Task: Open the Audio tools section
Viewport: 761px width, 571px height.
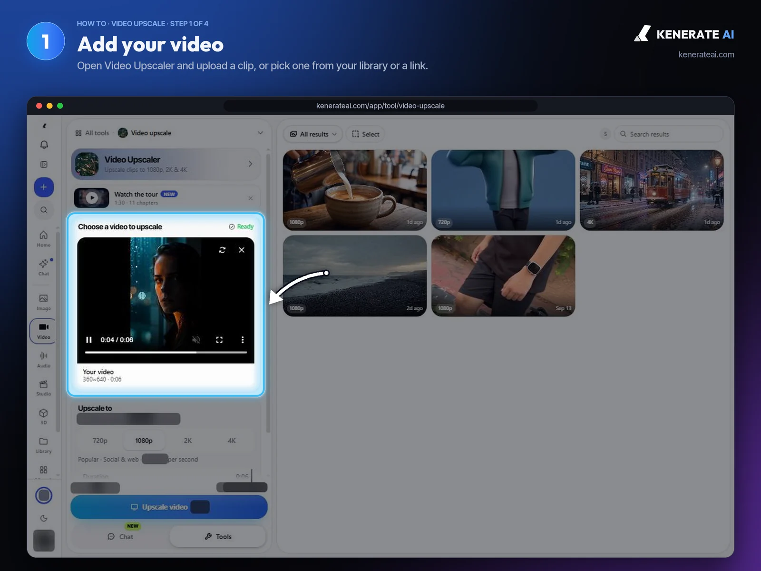Action: 44,359
